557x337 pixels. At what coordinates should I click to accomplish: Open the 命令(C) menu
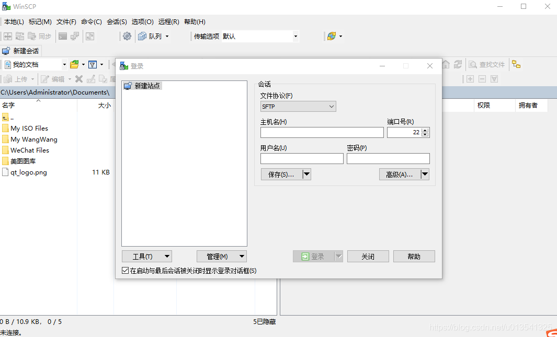coord(92,22)
